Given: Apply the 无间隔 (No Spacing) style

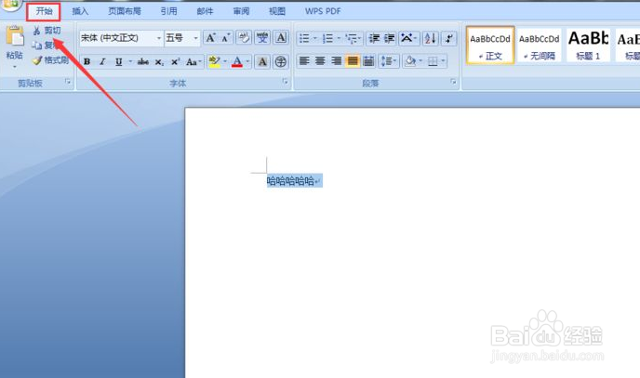Looking at the screenshot, I should pyautogui.click(x=540, y=46).
